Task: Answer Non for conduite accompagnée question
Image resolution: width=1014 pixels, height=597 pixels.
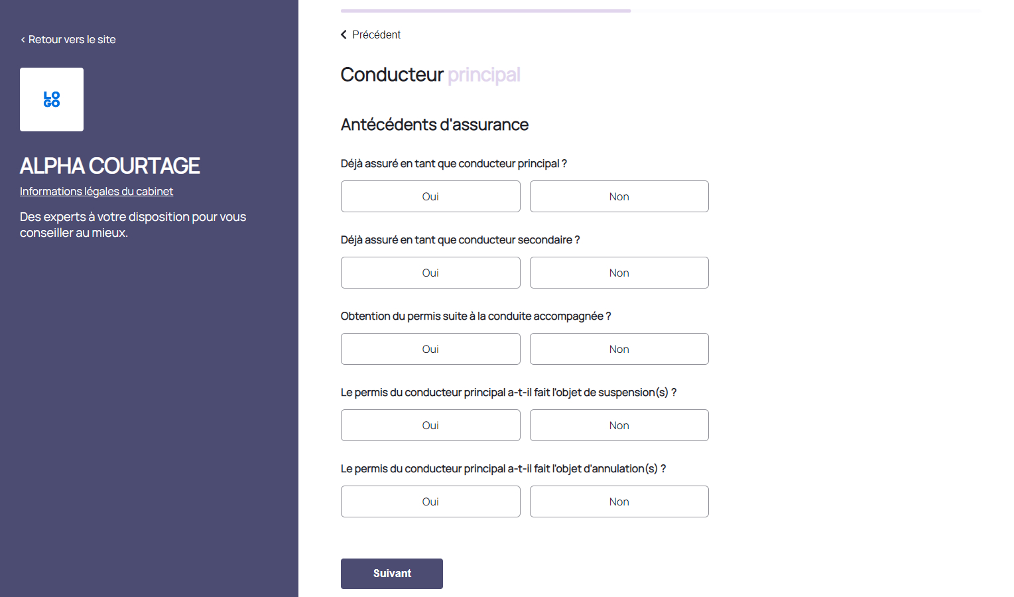Action: point(619,349)
